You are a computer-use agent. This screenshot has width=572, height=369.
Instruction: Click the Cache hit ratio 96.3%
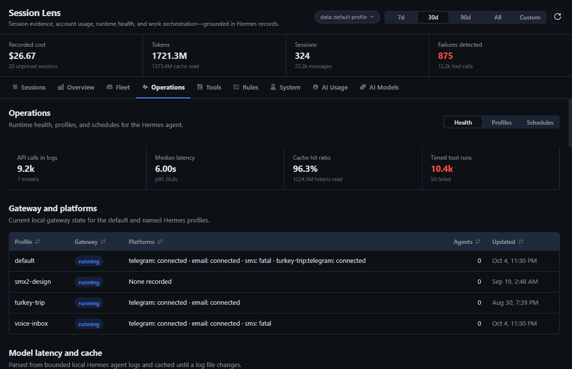click(305, 169)
